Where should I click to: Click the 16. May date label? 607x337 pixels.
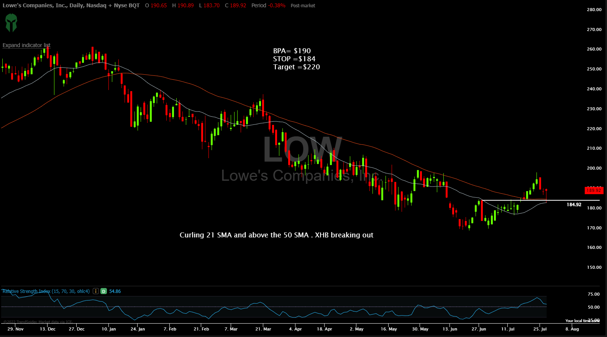[389, 329]
